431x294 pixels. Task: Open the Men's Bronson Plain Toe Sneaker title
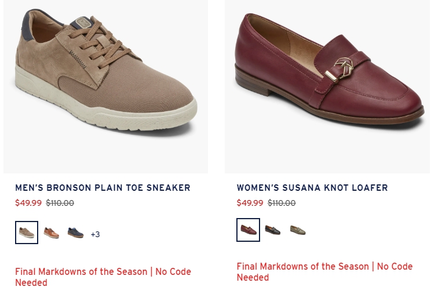pyautogui.click(x=103, y=188)
